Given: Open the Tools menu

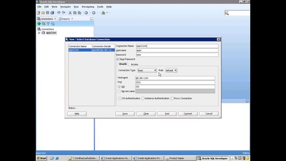Looking at the screenshot, I should click(x=100, y=7).
